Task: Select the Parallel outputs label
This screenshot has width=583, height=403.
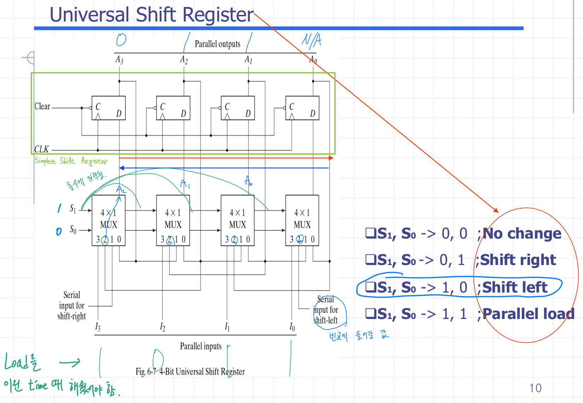Action: pyautogui.click(x=217, y=44)
